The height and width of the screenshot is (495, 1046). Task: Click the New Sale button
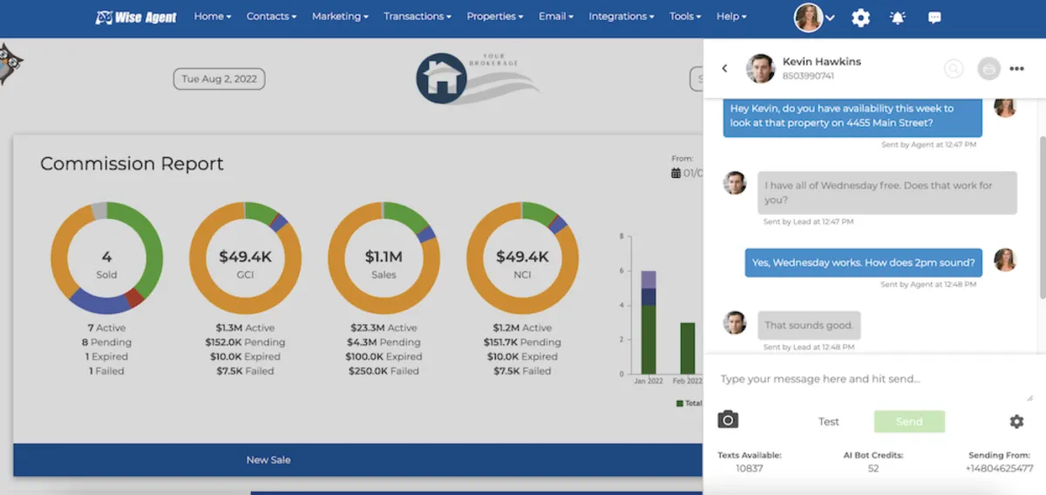point(268,459)
